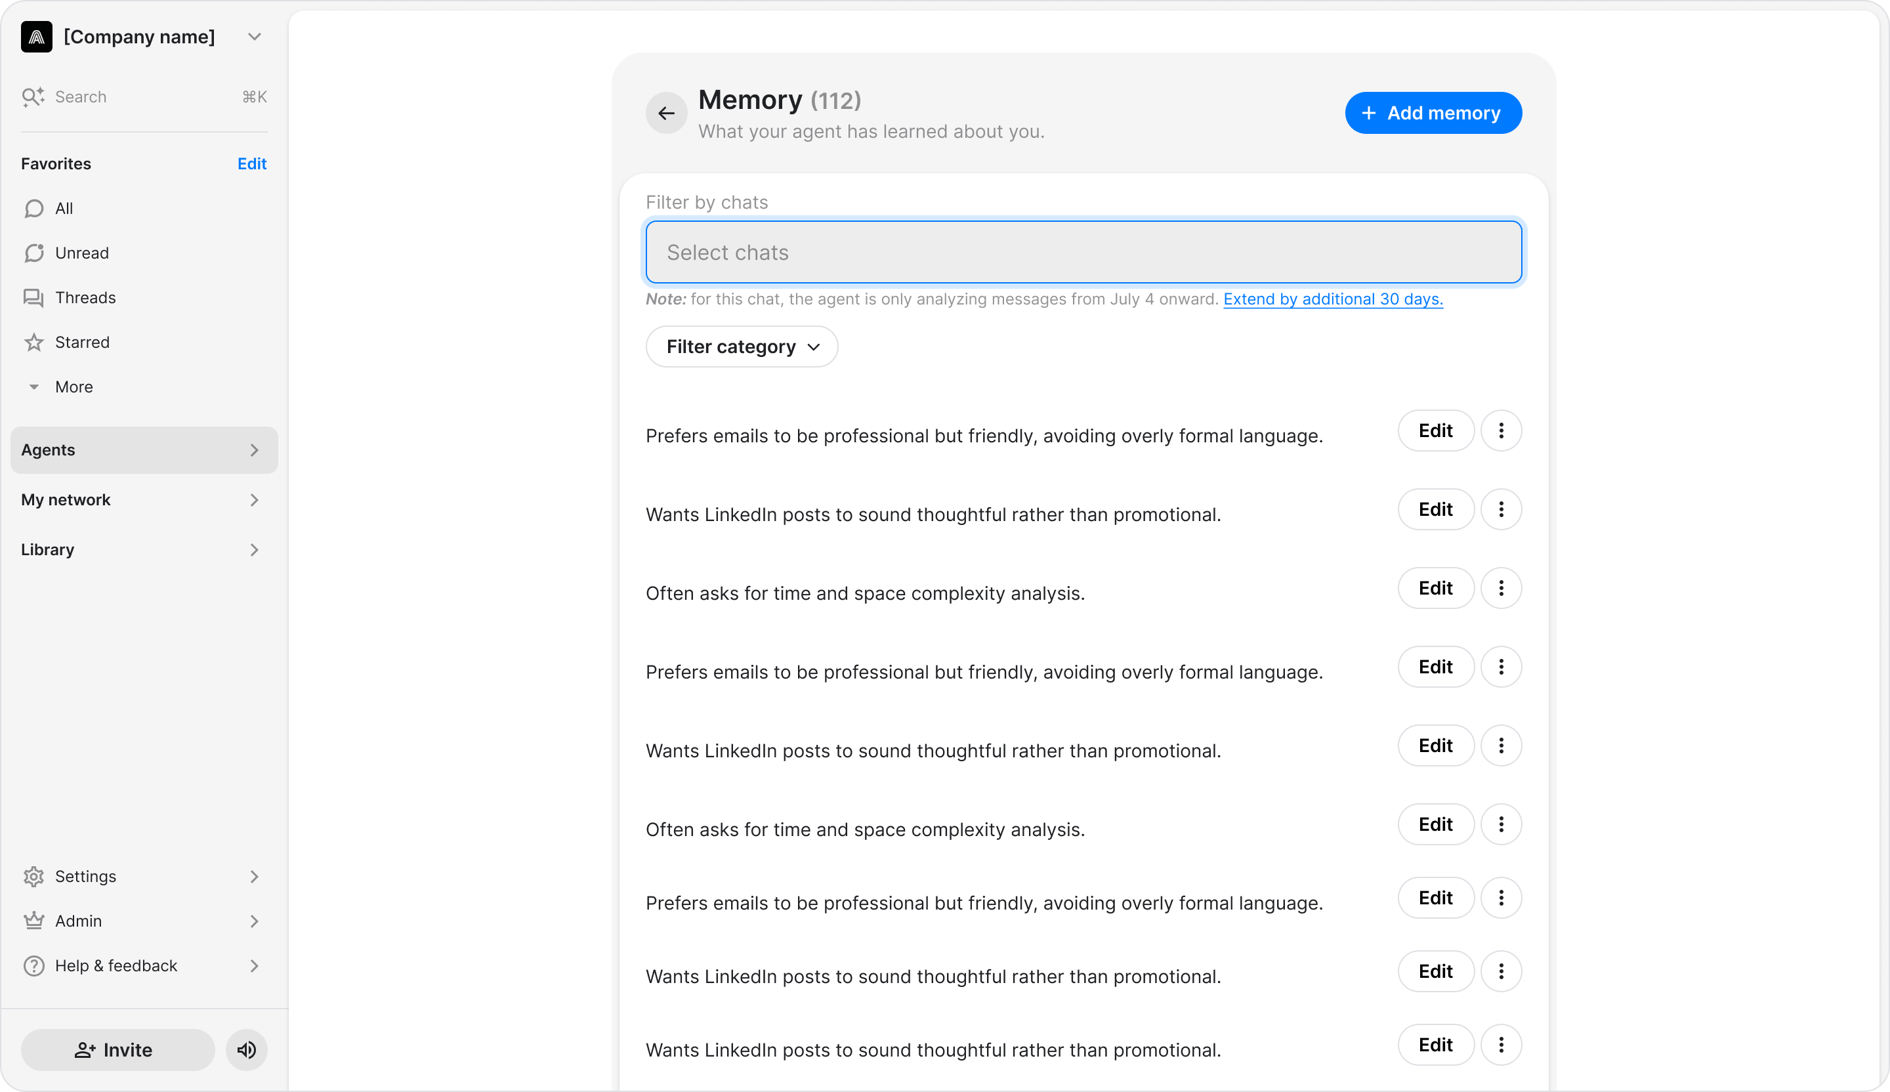Edit the second 'Often asks for time' memory
Image resolution: width=1890 pixels, height=1092 pixels.
pyautogui.click(x=1435, y=824)
